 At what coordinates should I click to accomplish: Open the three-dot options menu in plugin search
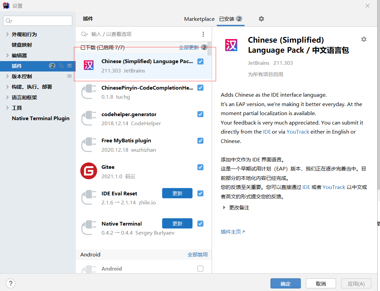(203, 34)
